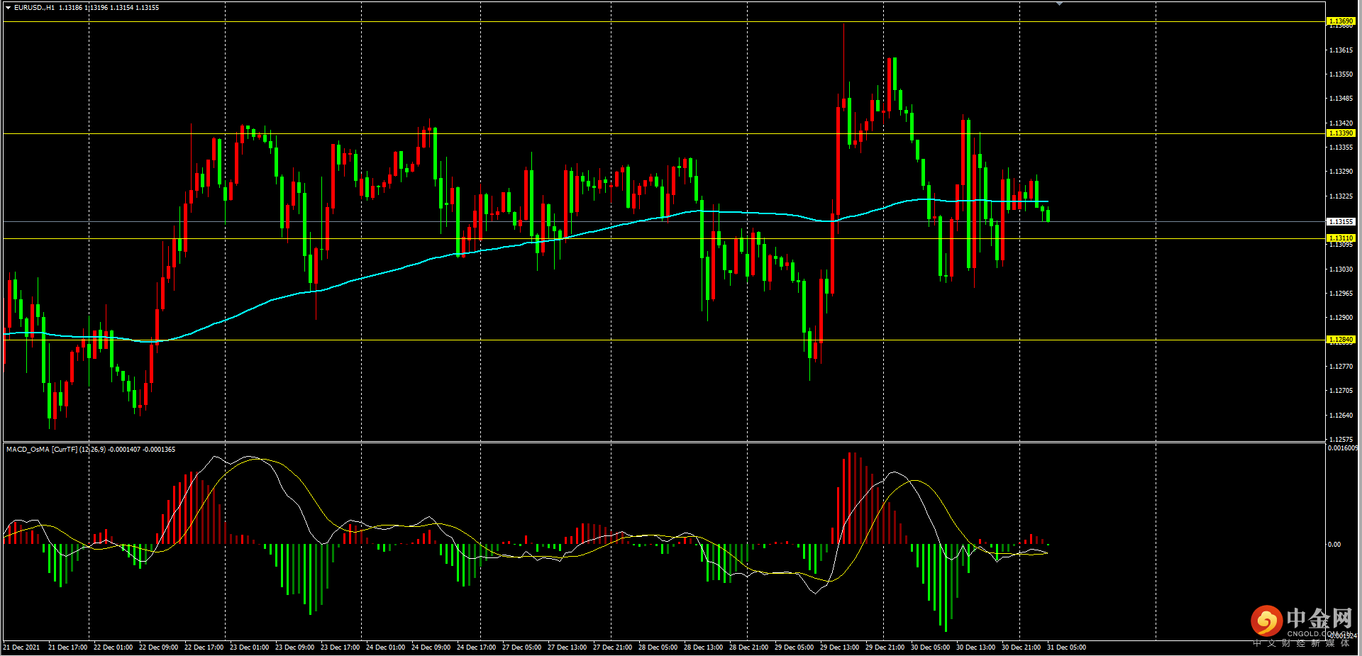The height and width of the screenshot is (656, 1362).
Task: Click the 22 Dec 09:00 time label
Action: tap(159, 647)
